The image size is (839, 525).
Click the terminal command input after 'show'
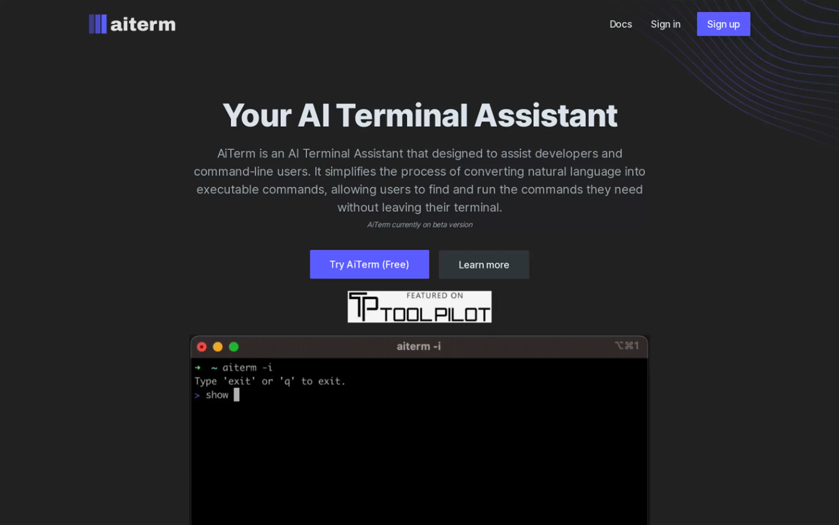(237, 395)
